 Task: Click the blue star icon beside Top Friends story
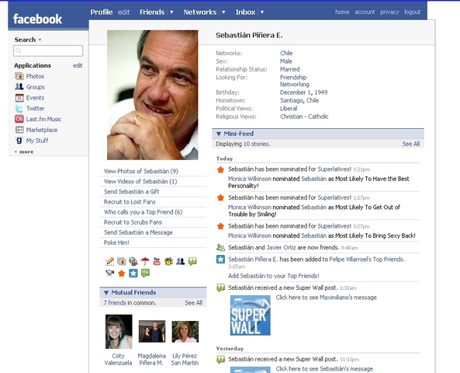point(220,260)
